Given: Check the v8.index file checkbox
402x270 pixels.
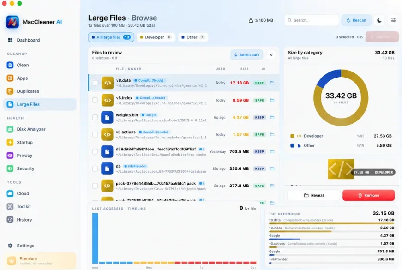Looking at the screenshot, I should point(95,100).
